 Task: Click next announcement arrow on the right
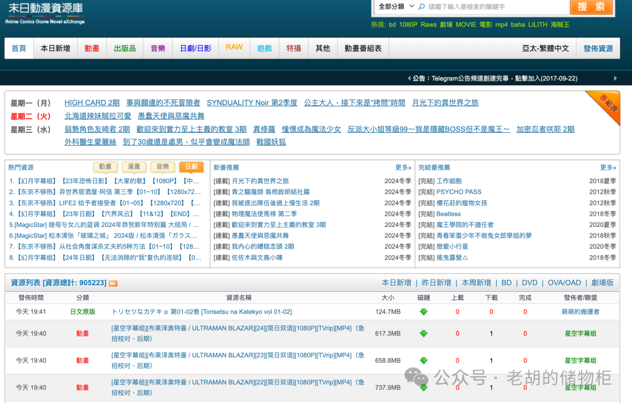[x=615, y=78]
